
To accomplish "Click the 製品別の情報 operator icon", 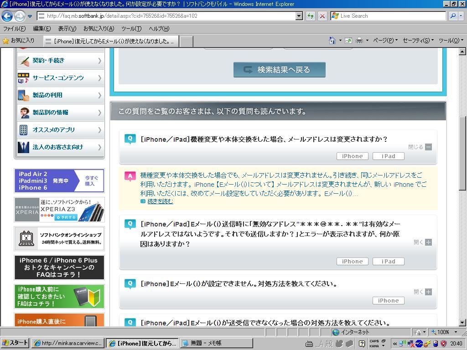I will tap(24, 113).
